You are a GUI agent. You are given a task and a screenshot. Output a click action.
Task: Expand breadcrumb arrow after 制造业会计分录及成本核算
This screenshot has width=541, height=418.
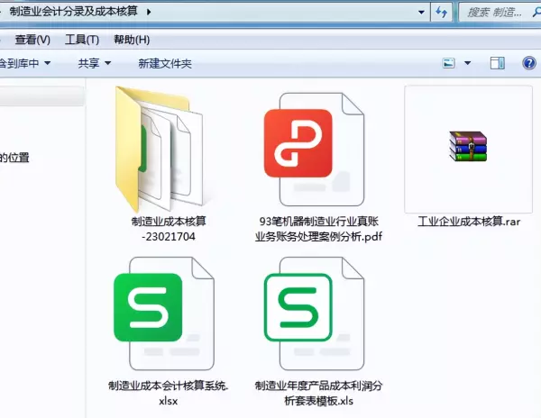149,12
